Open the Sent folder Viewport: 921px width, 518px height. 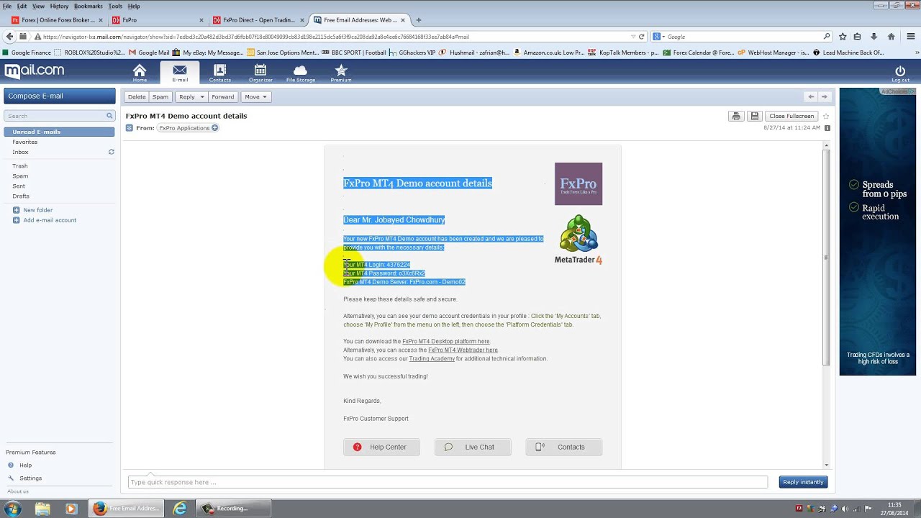click(x=19, y=186)
